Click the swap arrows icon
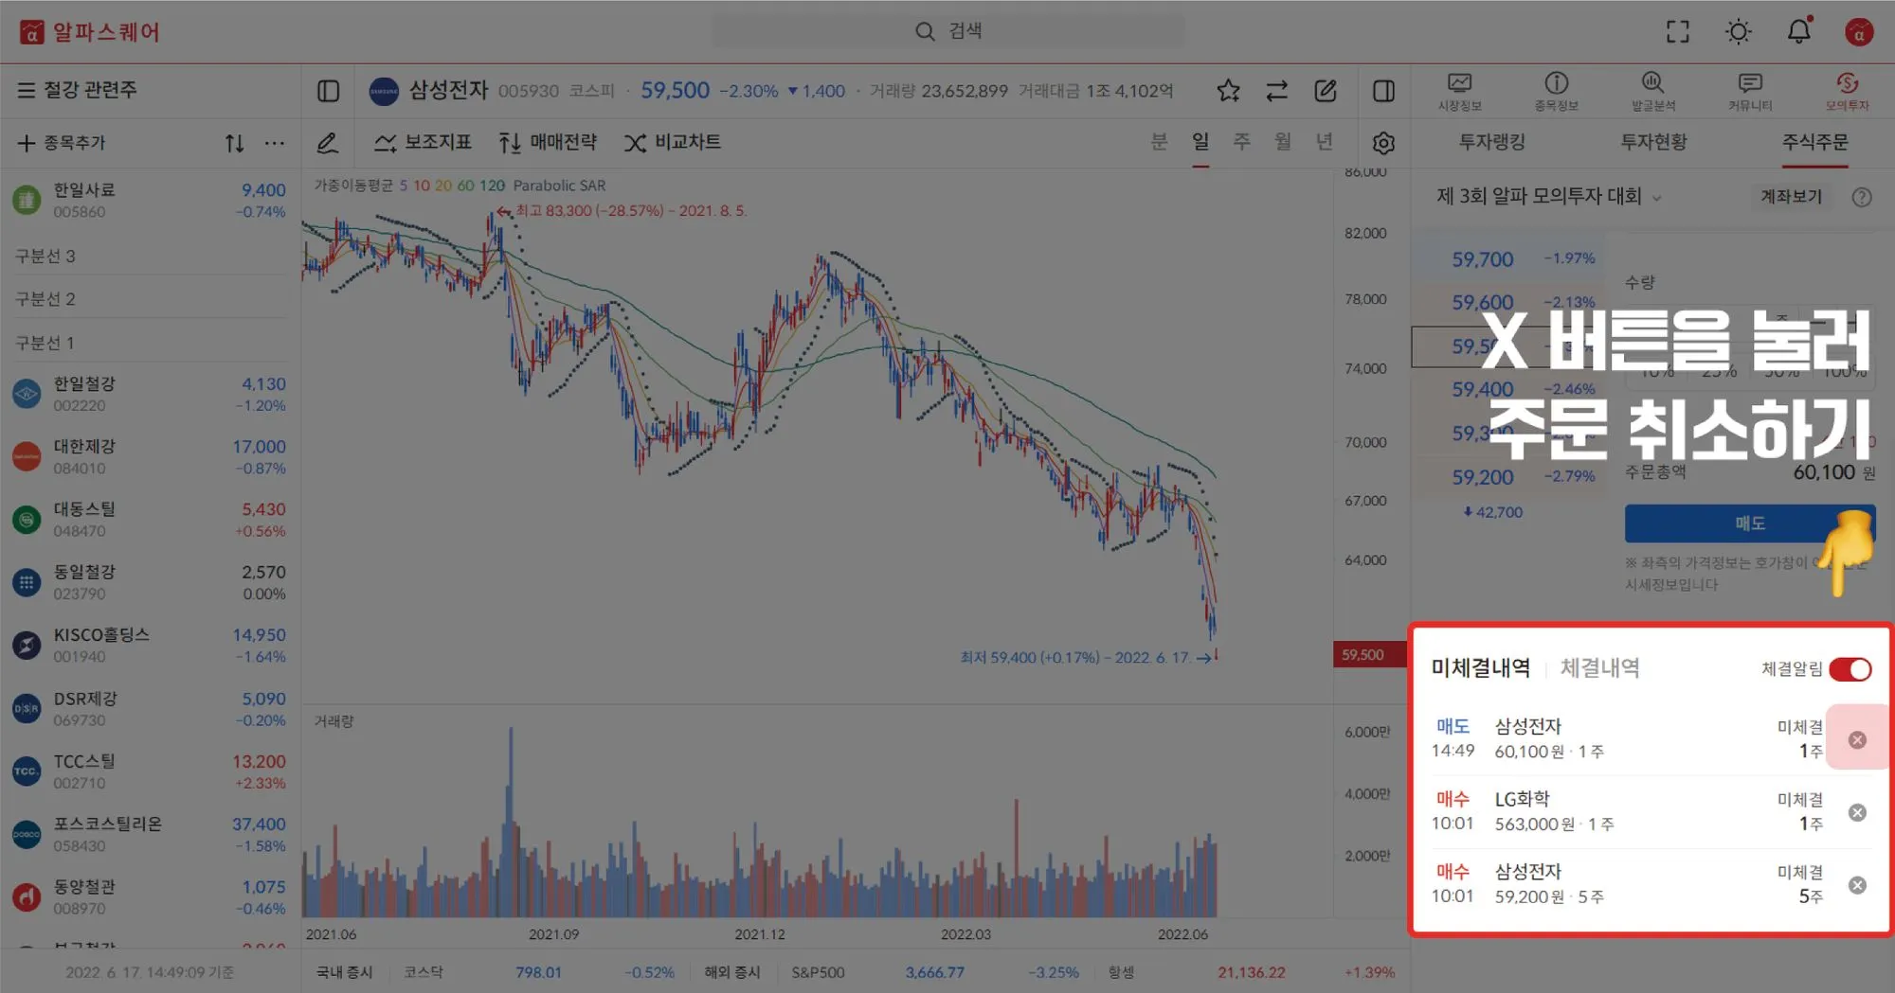The height and width of the screenshot is (993, 1895). point(1276,91)
